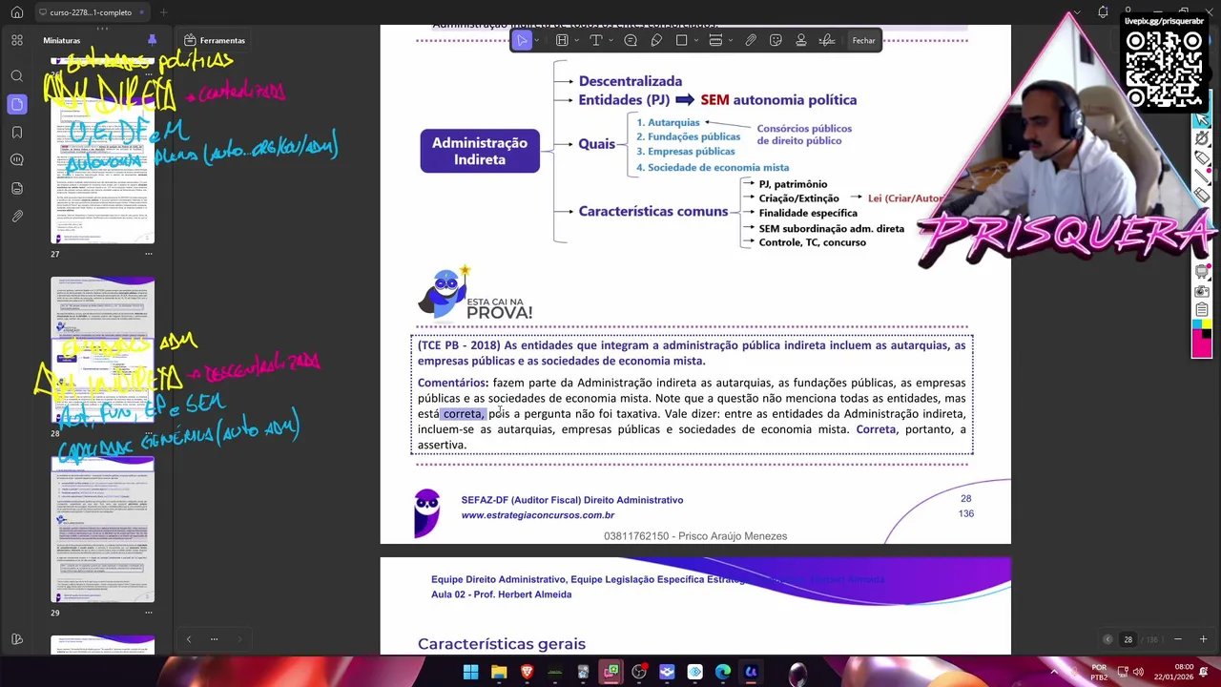Open the sticker tool

pyautogui.click(x=776, y=40)
